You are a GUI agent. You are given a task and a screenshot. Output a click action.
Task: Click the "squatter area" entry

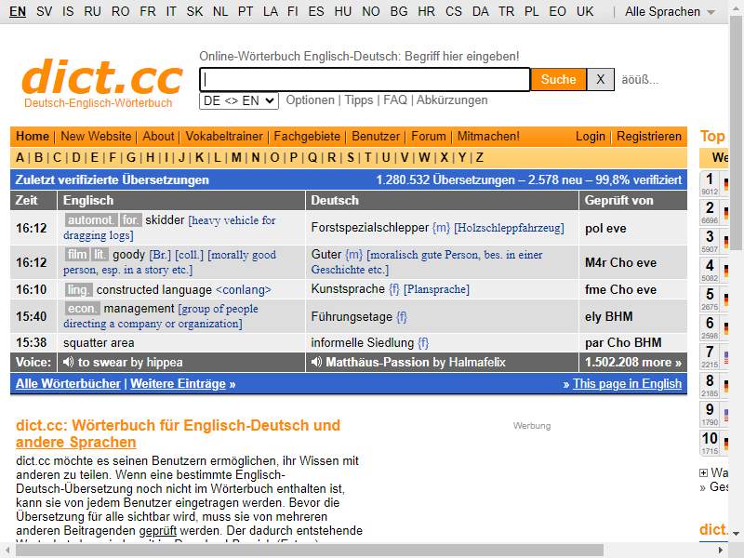click(99, 342)
